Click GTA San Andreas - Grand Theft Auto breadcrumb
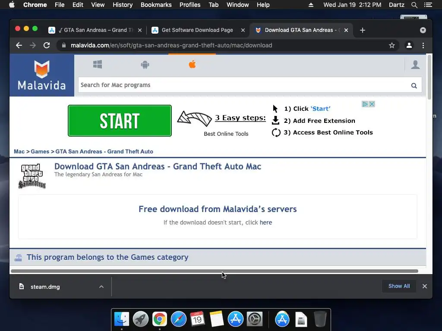This screenshot has height=331, width=442. [104, 151]
